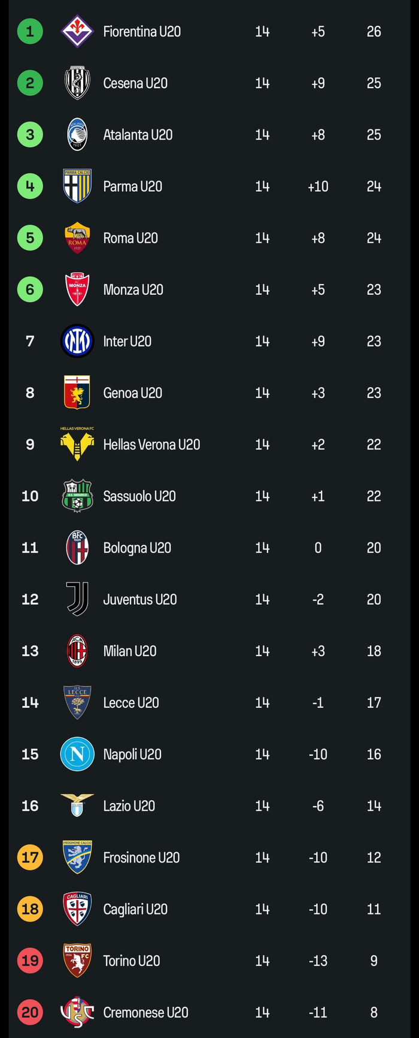Tap the orange position 17 badge
Viewport: 419px width, 1038px height.
30,858
